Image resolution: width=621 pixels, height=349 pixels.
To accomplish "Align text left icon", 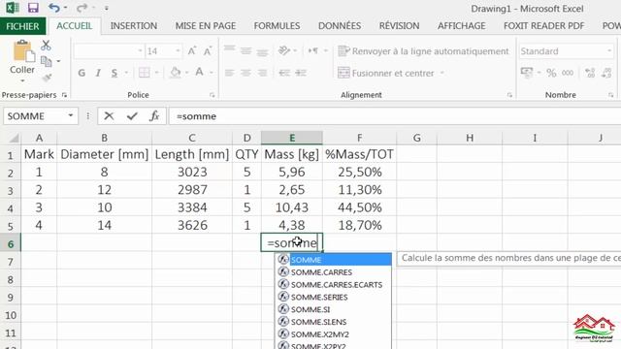I will coord(229,73).
